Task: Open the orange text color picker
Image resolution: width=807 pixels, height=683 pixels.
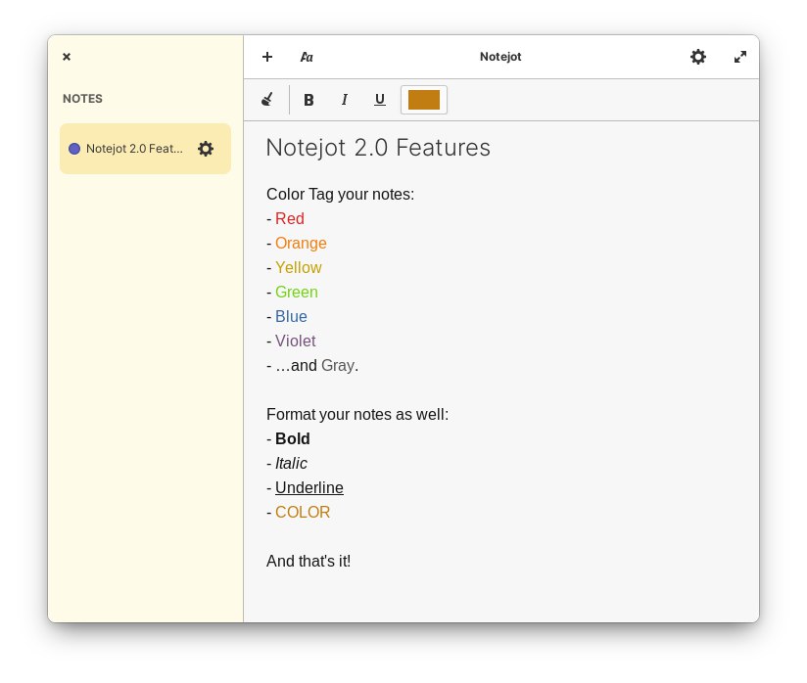Action: (x=424, y=100)
